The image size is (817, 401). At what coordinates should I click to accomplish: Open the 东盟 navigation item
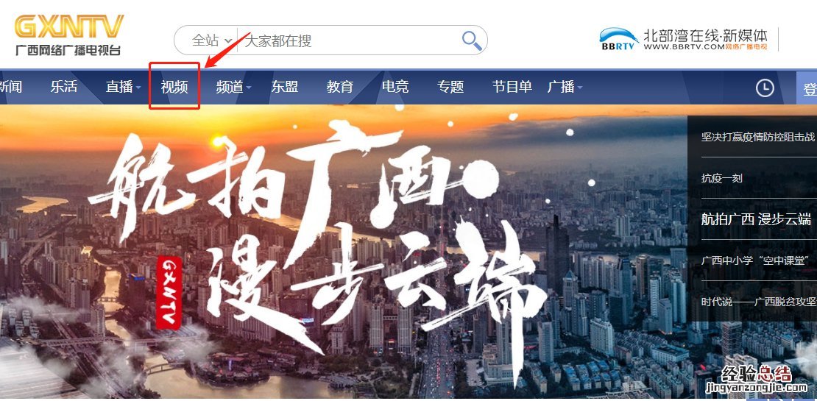(285, 87)
